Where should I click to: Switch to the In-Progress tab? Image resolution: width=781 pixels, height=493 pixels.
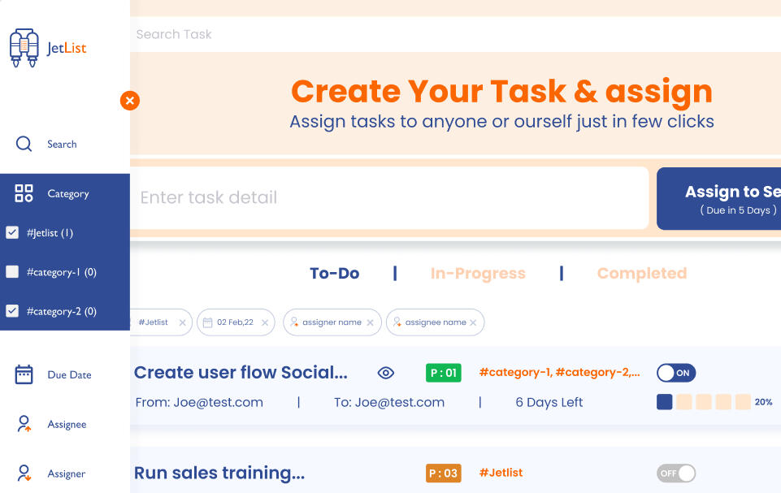click(478, 274)
